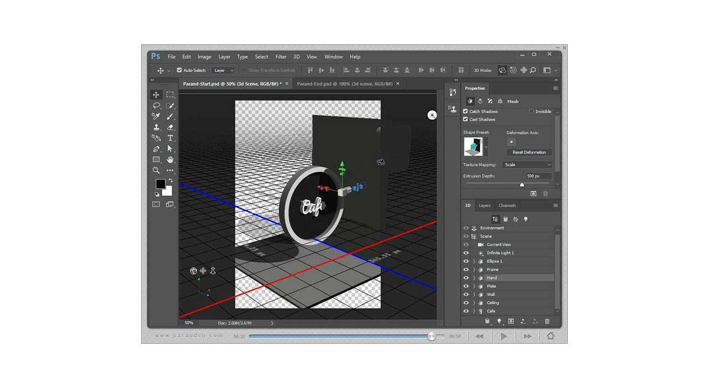Uncheck the Catch Shadows checkbox
Screen dimensions: 709x388
coord(466,111)
